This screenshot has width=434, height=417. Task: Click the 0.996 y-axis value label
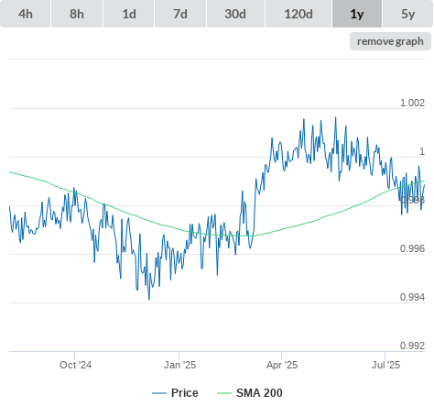click(412, 248)
